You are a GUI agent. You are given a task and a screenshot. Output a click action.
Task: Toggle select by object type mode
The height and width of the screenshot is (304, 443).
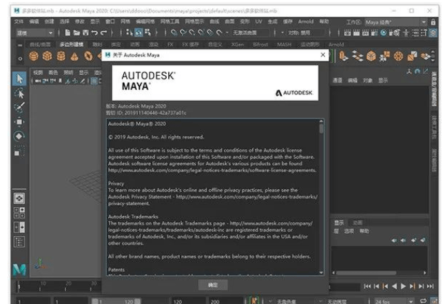(138, 32)
